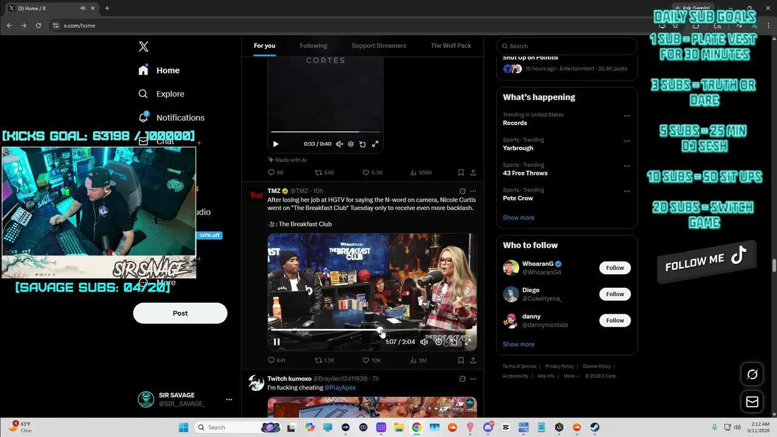Reply to the post with 68 comments

[276, 172]
